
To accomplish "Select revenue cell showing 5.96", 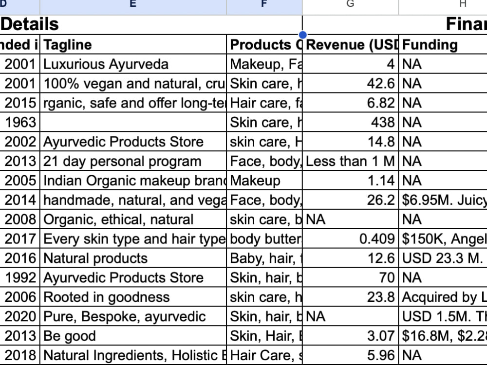I will pos(350,355).
